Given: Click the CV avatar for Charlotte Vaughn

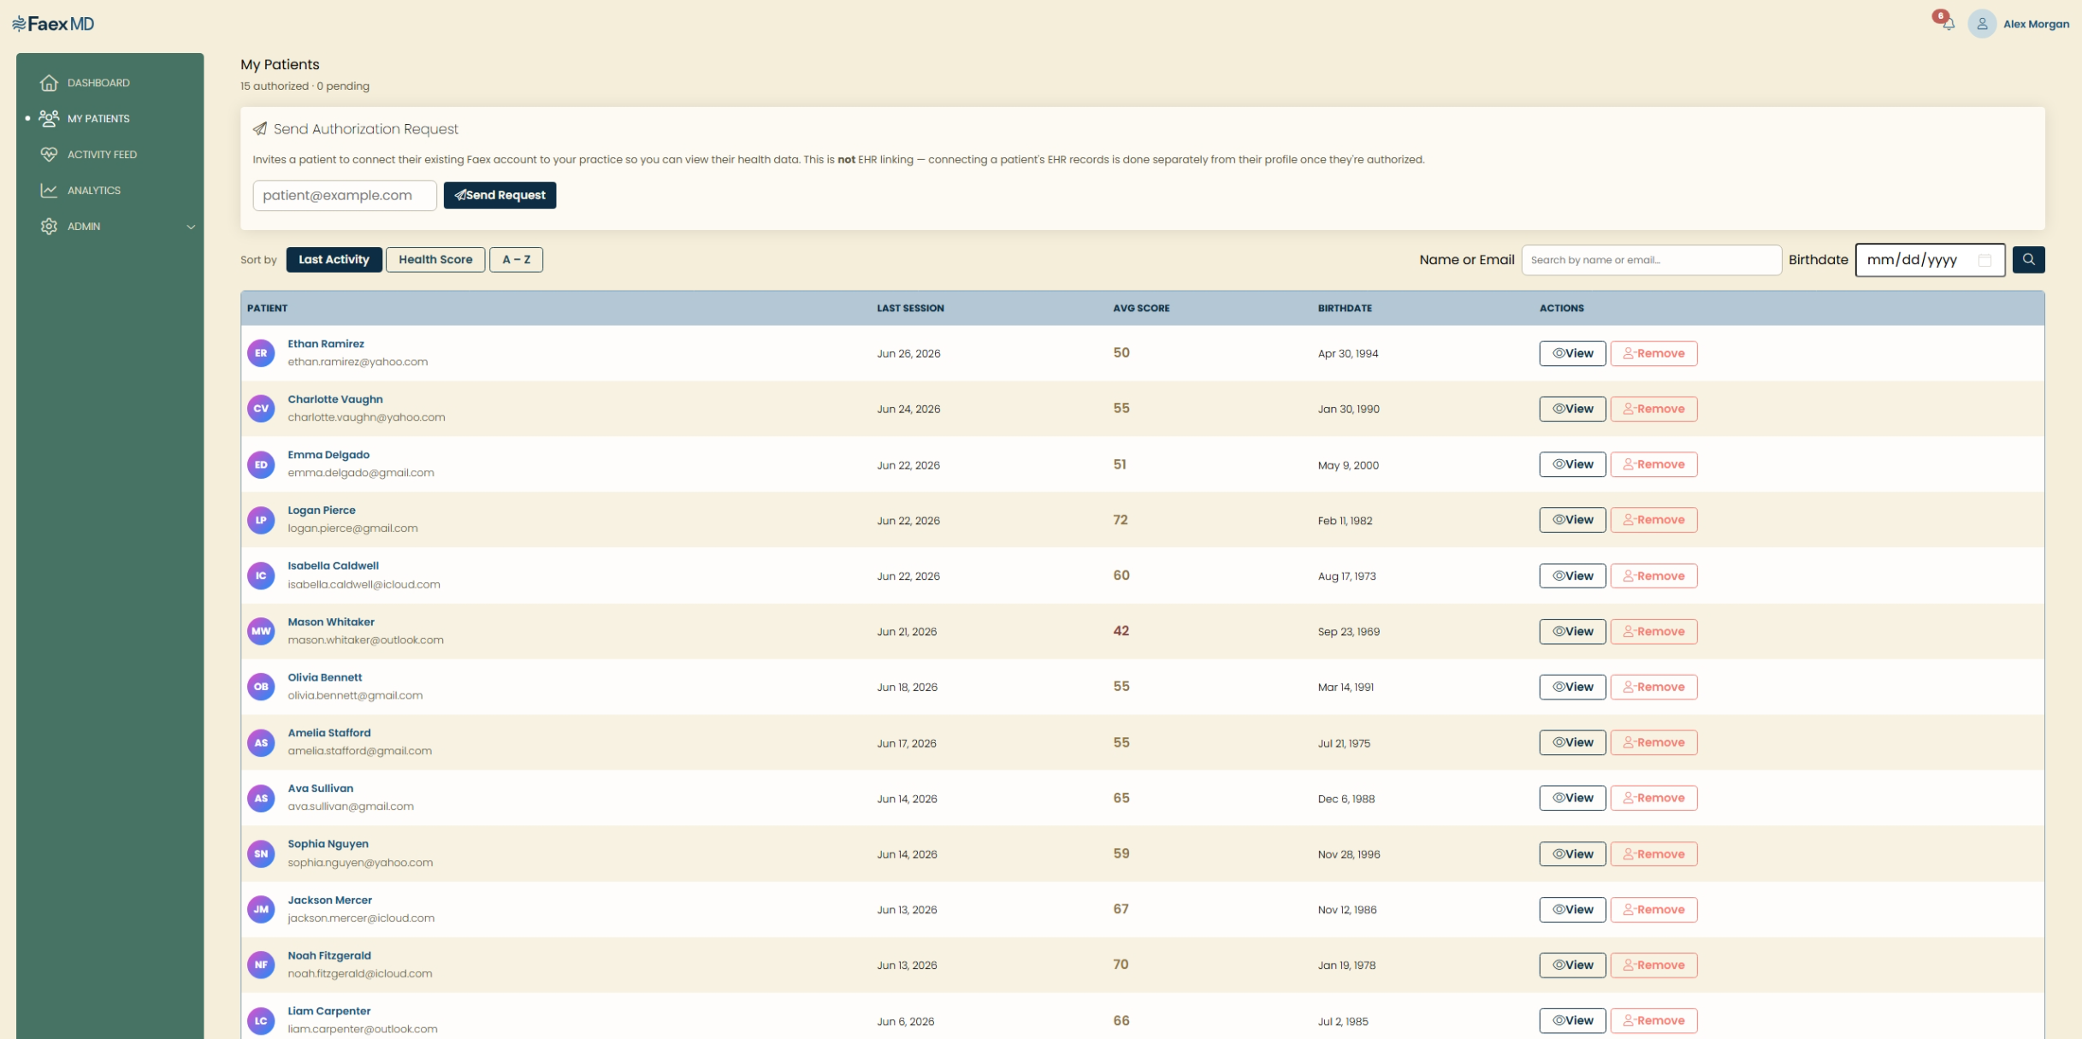Looking at the screenshot, I should point(261,409).
